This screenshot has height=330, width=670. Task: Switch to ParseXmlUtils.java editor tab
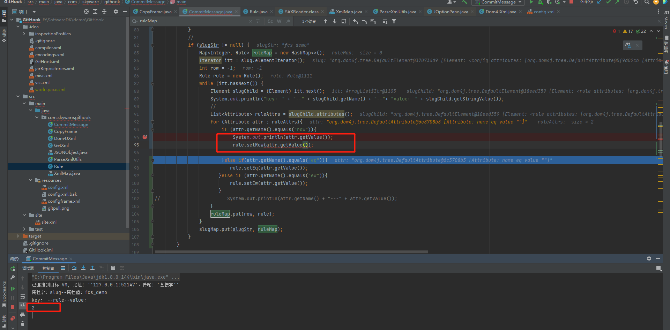tap(397, 12)
